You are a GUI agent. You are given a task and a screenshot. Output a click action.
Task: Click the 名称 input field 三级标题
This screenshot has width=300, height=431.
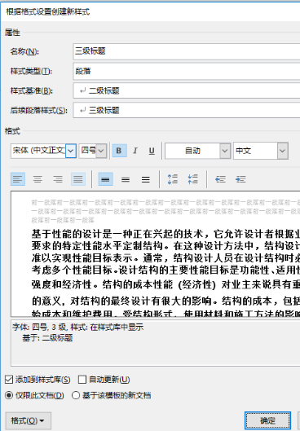[x=187, y=51]
